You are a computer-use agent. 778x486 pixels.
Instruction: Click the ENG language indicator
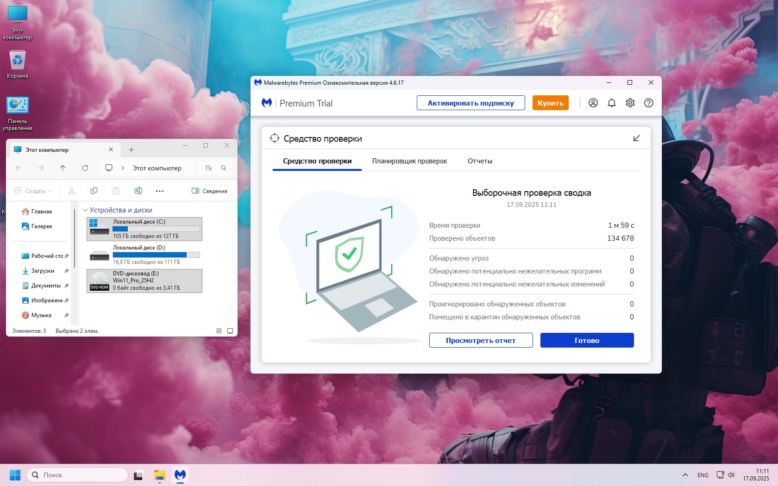click(x=703, y=475)
